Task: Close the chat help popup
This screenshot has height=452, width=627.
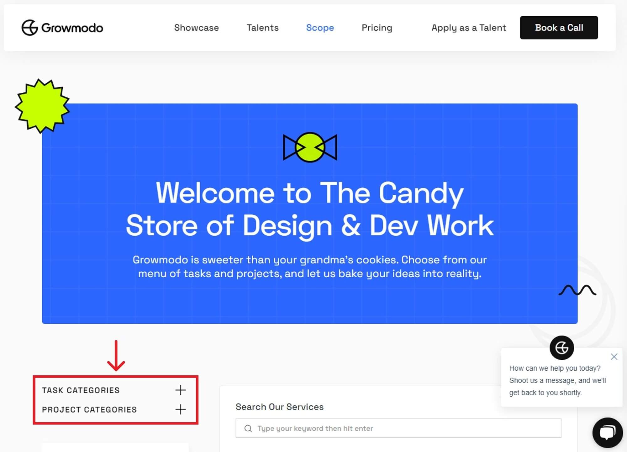Action: tap(614, 357)
